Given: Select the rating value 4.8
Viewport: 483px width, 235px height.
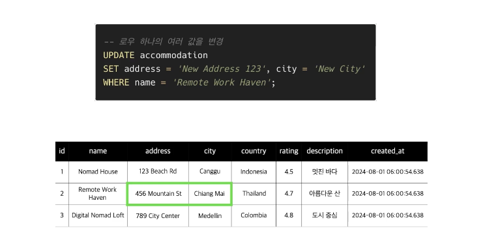Looking at the screenshot, I should pyautogui.click(x=289, y=215).
